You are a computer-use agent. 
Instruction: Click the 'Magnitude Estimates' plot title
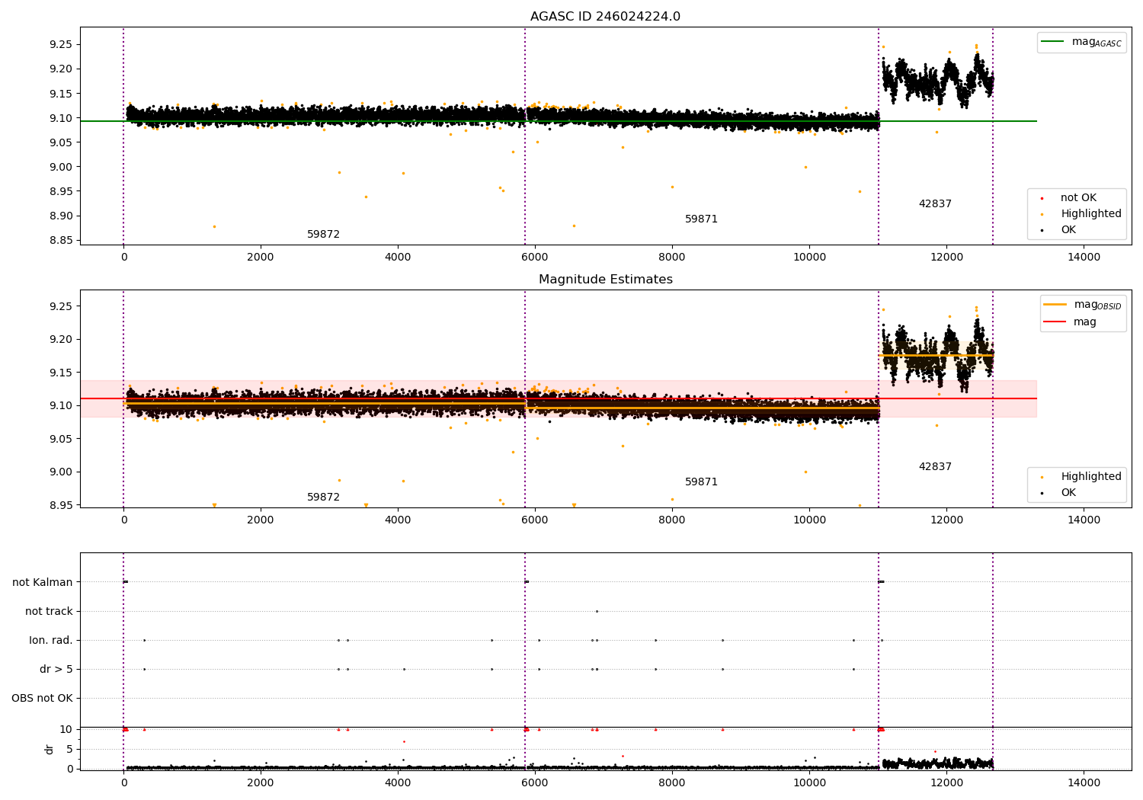605,280
